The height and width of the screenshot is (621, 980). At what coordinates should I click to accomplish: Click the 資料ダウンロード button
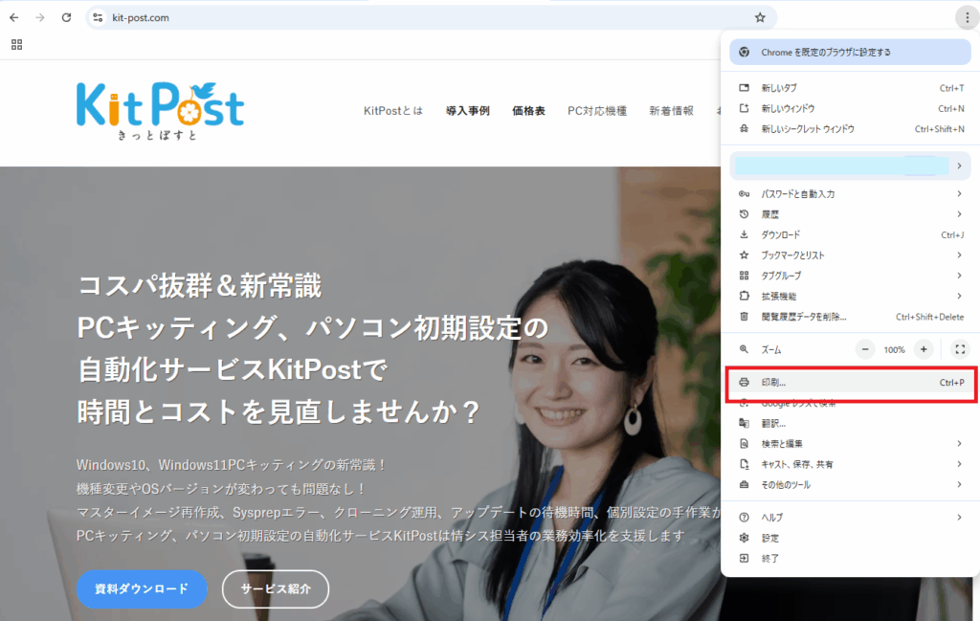(x=142, y=588)
